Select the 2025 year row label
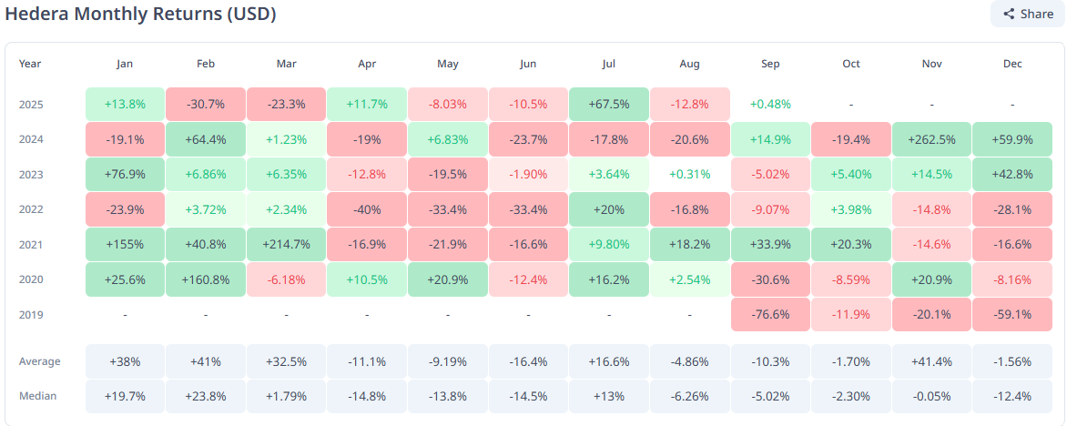 [30, 105]
